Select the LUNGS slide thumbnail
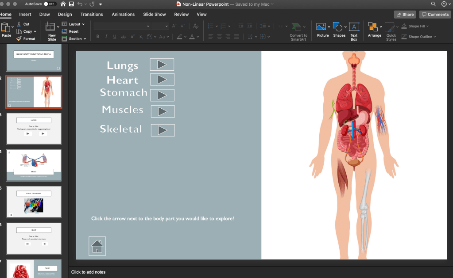The width and height of the screenshot is (453, 278). point(34,129)
